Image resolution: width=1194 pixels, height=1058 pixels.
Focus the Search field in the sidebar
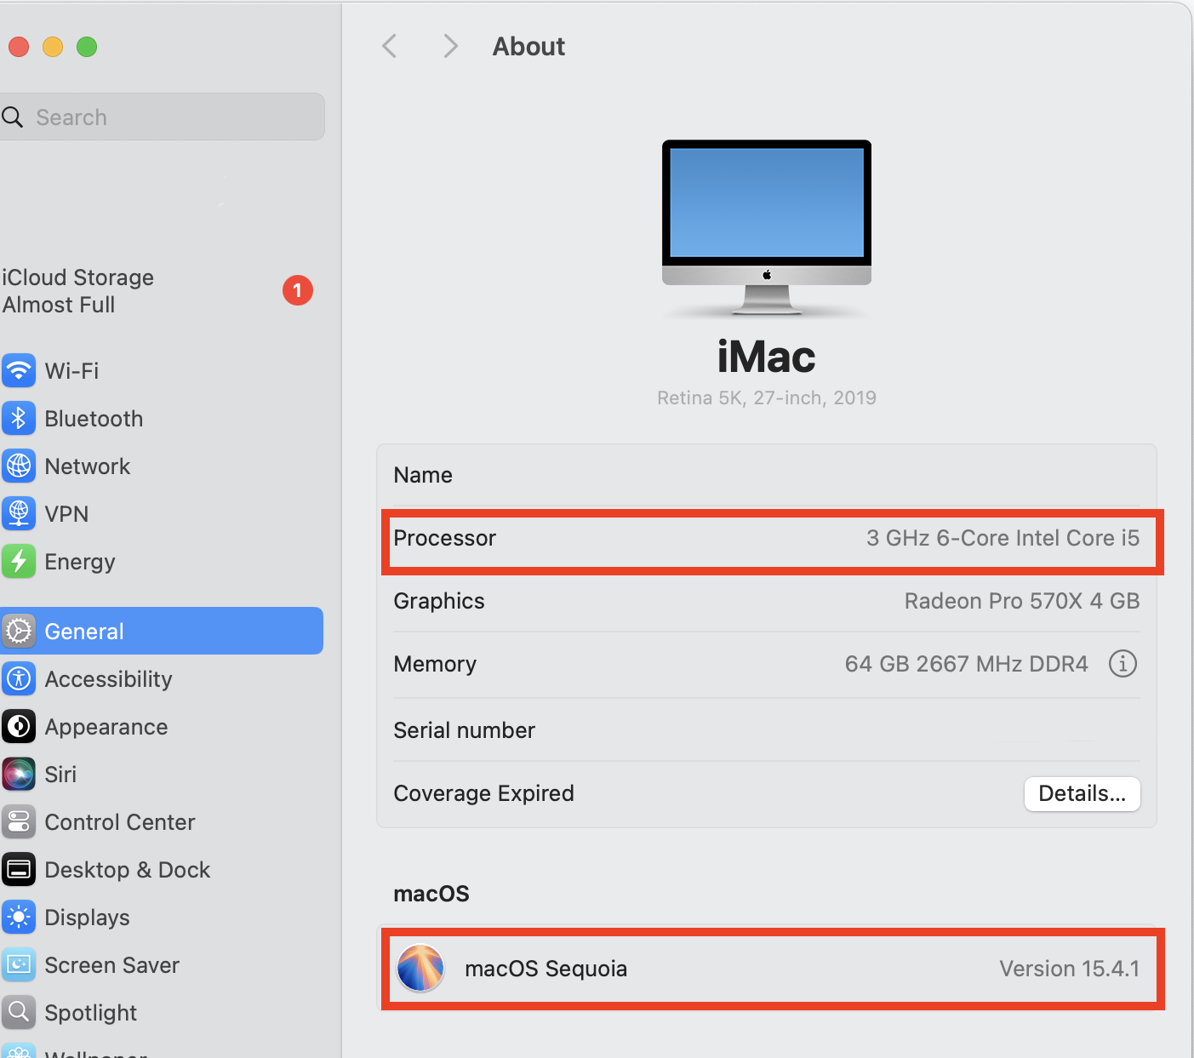(162, 117)
